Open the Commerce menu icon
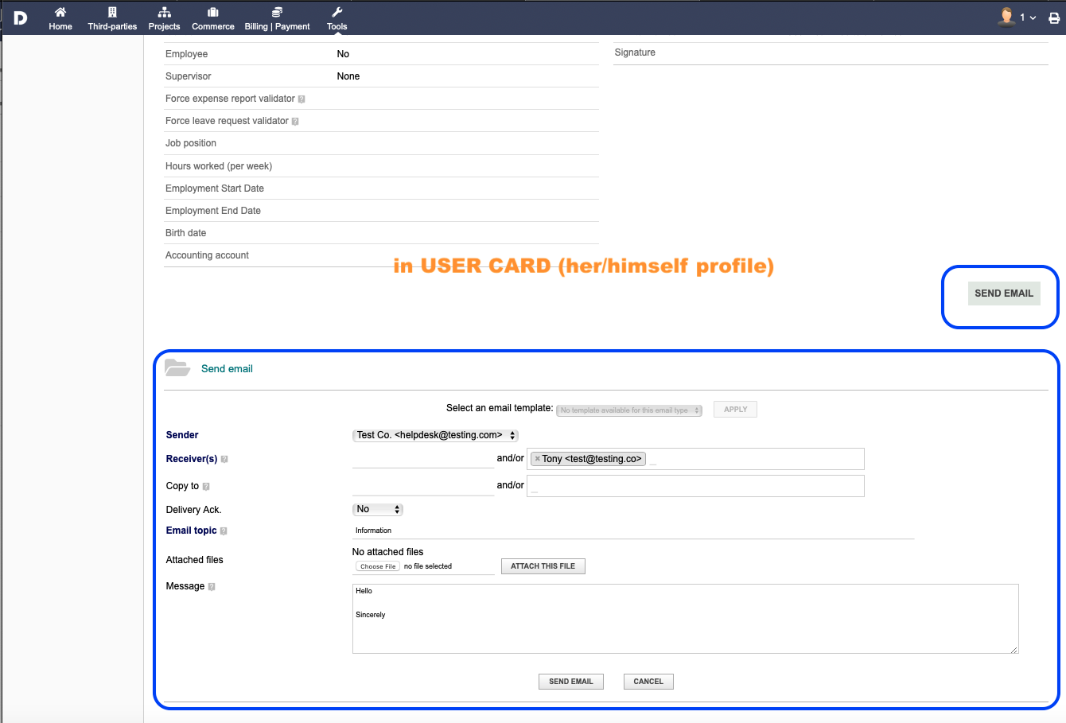 tap(213, 12)
